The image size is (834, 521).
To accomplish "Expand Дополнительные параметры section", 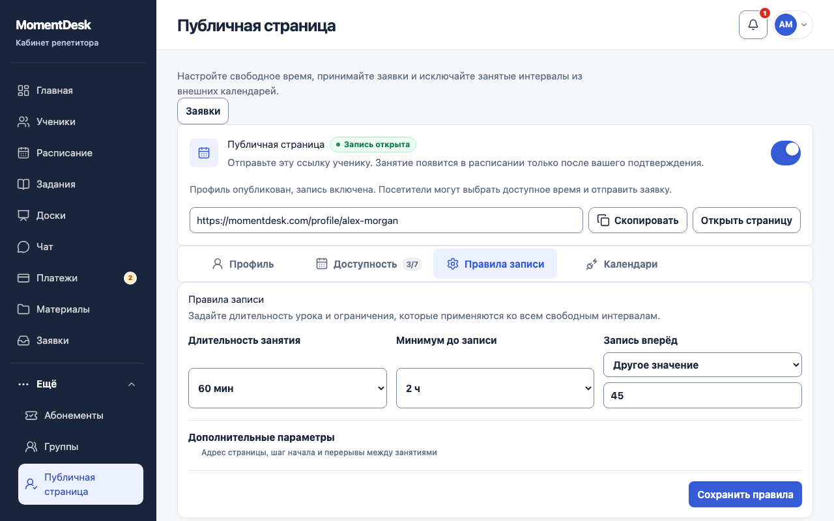I will pos(495,444).
